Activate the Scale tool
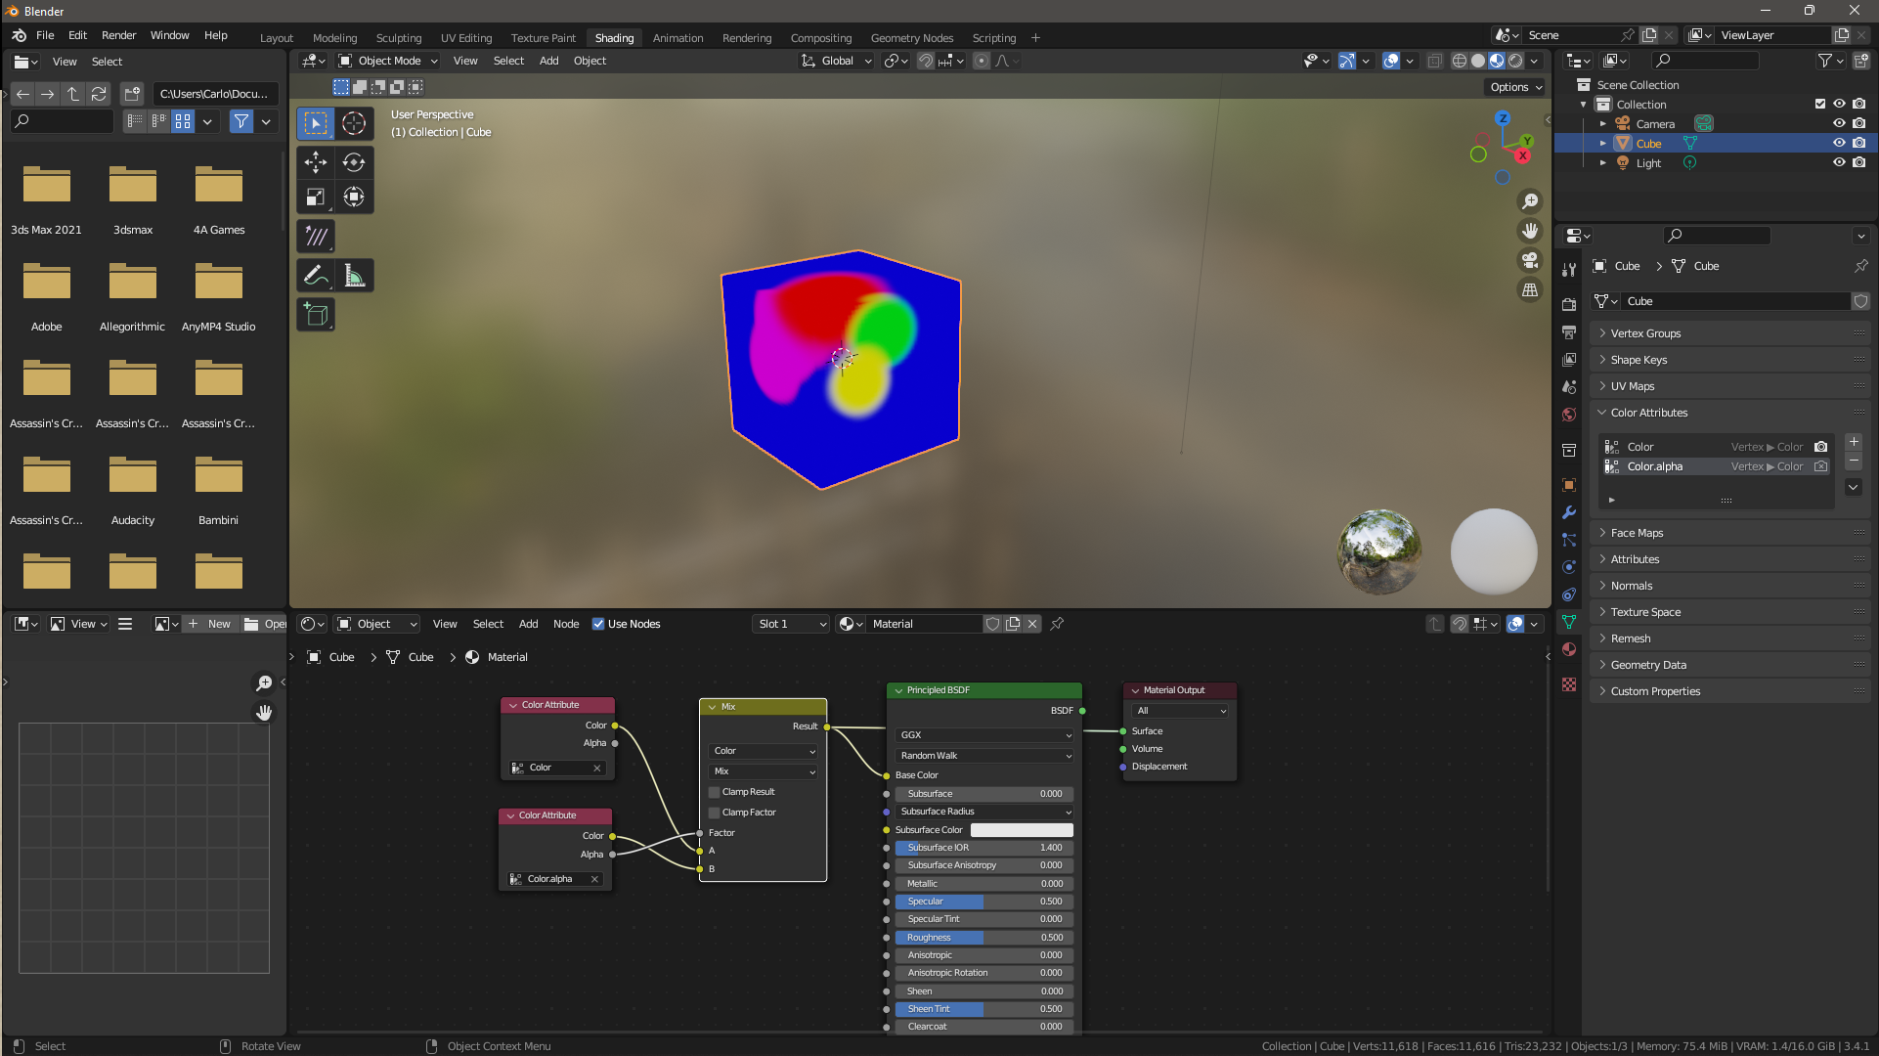The height and width of the screenshot is (1056, 1879). [316, 198]
